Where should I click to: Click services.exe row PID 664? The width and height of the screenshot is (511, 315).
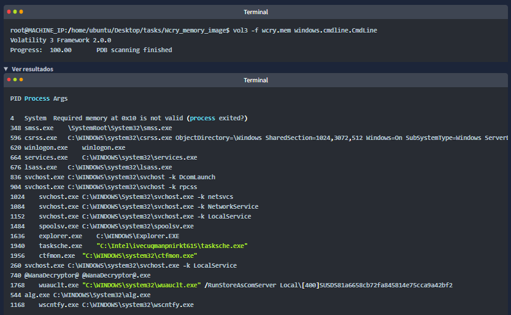point(104,157)
